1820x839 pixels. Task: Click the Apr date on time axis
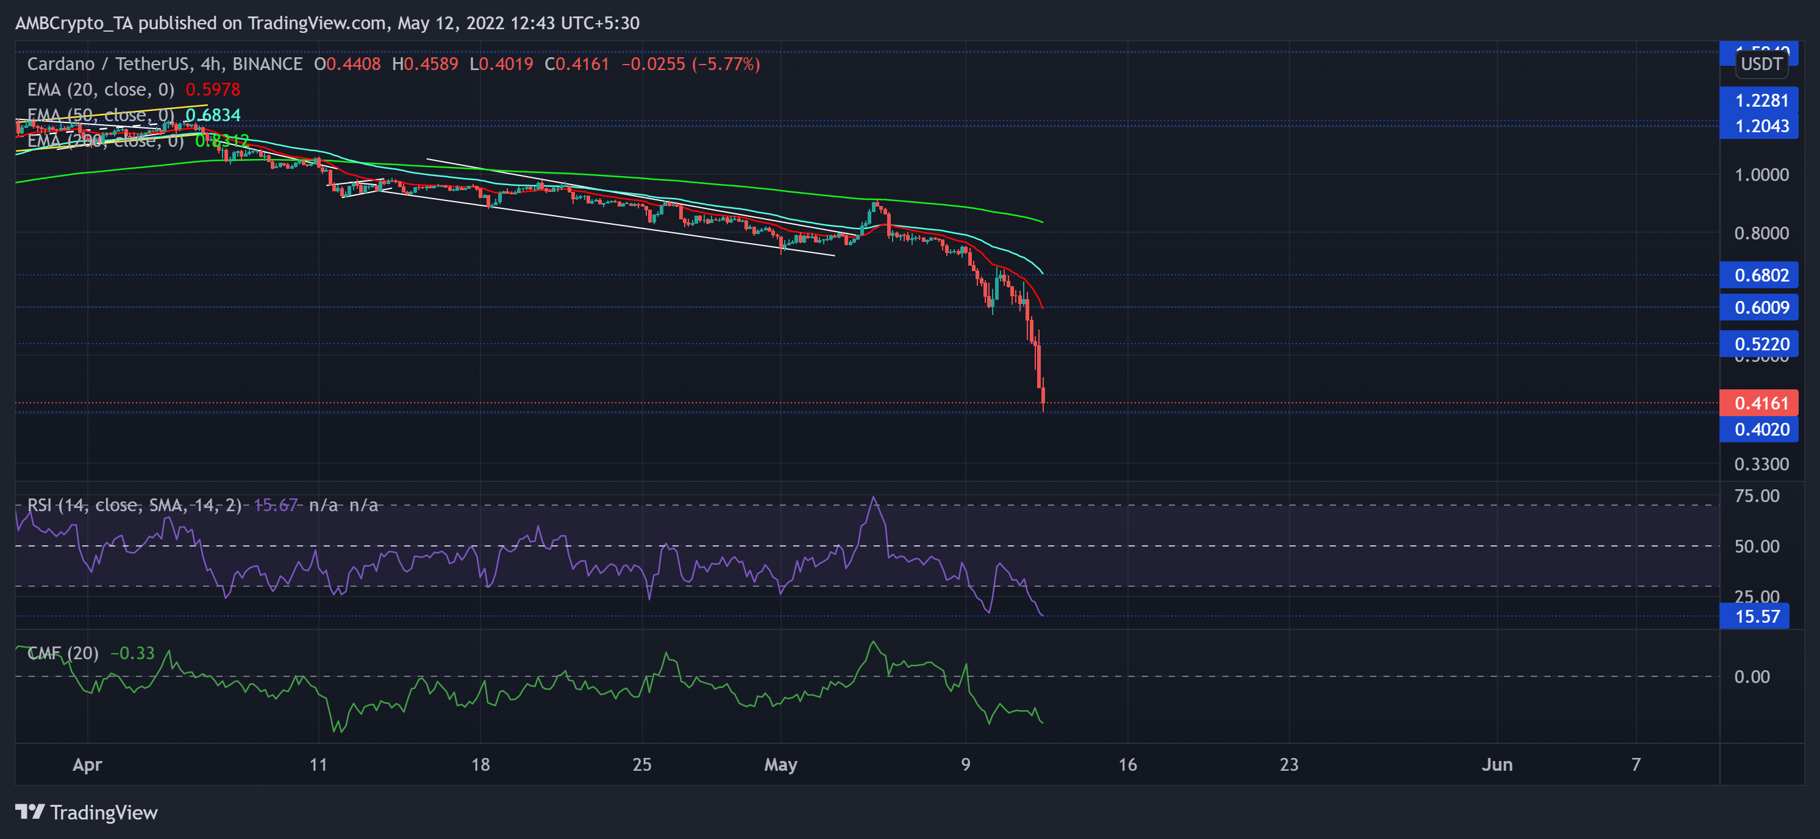(88, 765)
